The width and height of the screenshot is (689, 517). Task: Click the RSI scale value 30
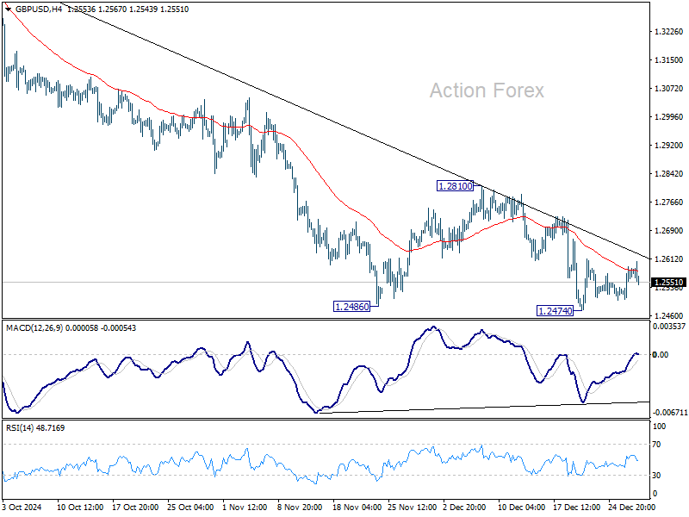click(656, 476)
